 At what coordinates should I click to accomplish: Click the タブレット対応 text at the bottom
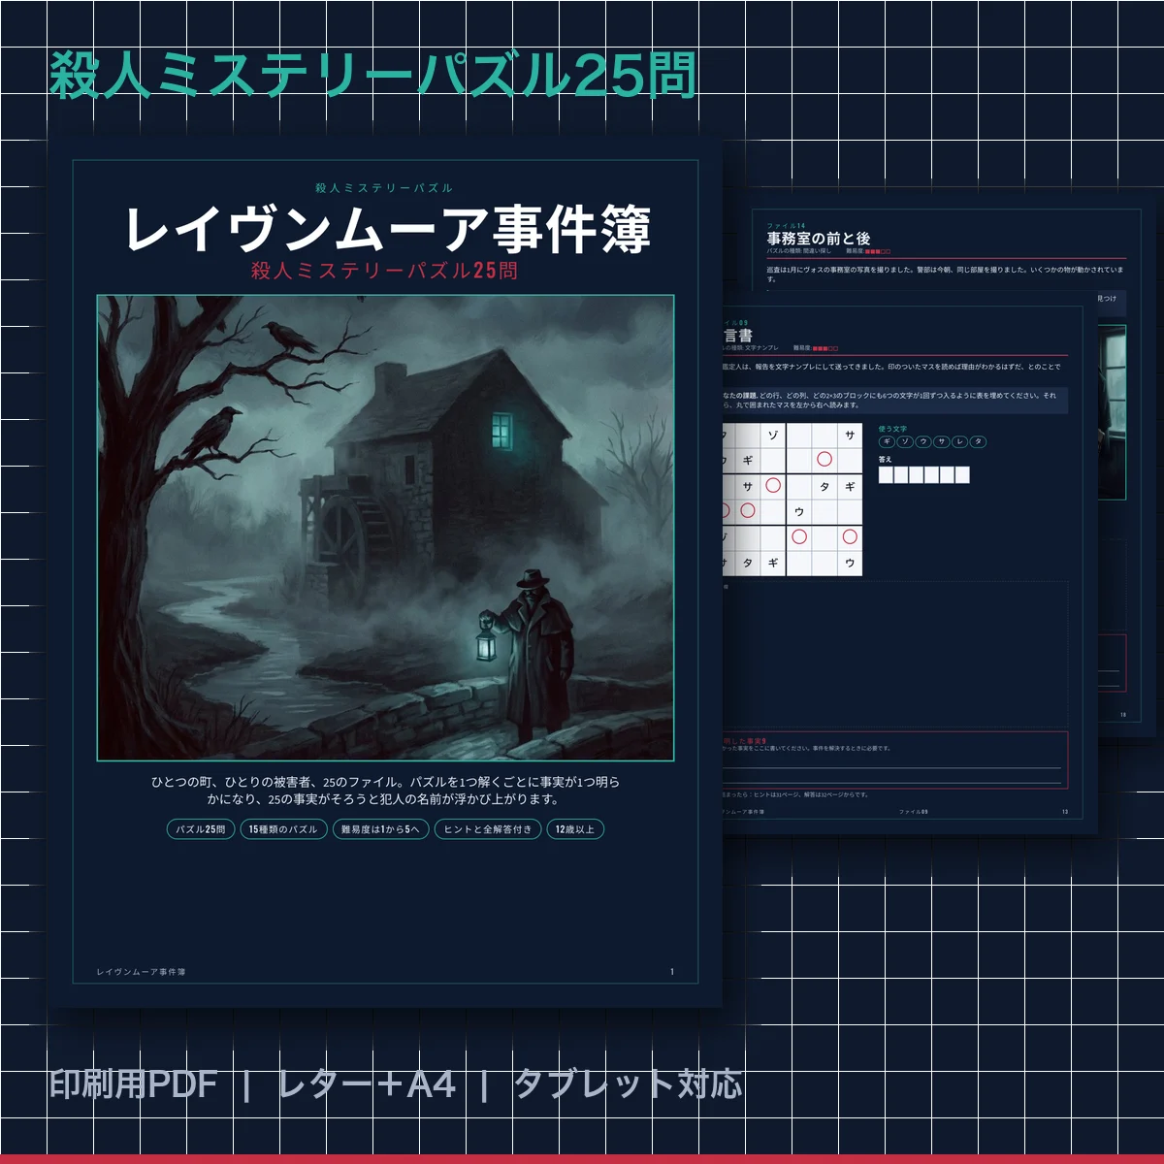click(629, 1084)
